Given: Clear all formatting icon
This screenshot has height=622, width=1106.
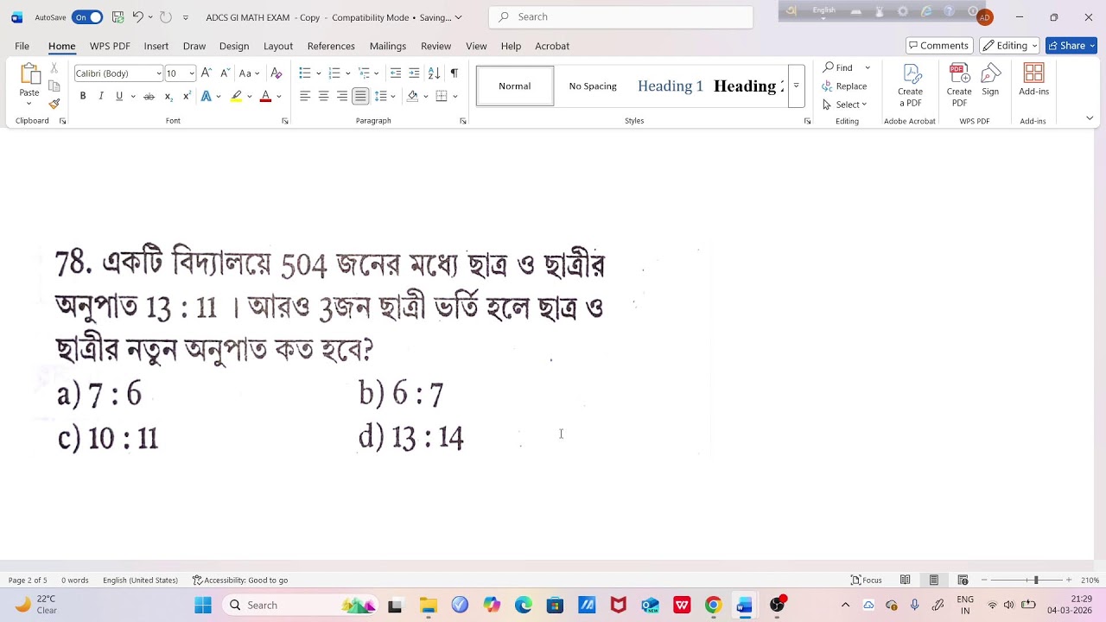Looking at the screenshot, I should (276, 73).
